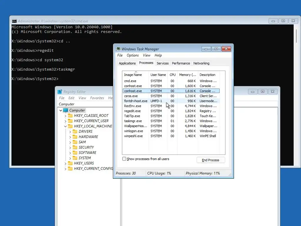
Task: Expand the SAM key node
Action: (70, 142)
